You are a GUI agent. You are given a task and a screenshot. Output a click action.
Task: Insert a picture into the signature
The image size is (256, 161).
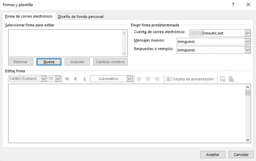[222, 79]
